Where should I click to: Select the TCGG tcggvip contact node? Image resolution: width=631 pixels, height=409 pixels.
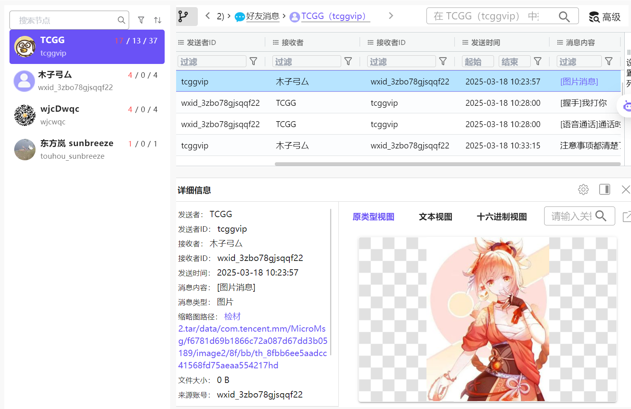(x=87, y=47)
